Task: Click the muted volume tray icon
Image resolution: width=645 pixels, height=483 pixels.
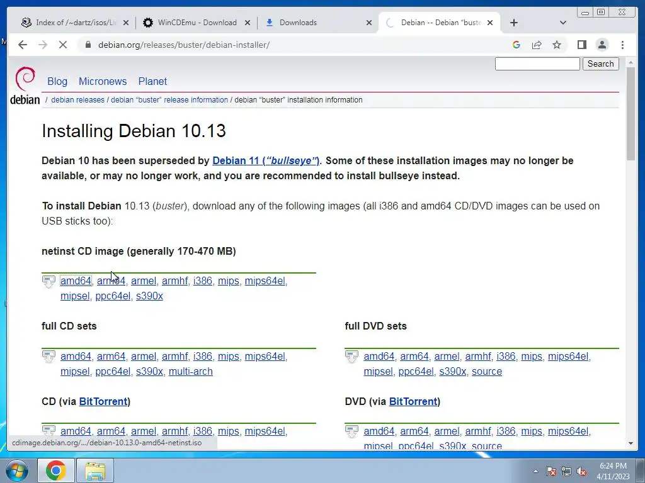Action: point(581,471)
